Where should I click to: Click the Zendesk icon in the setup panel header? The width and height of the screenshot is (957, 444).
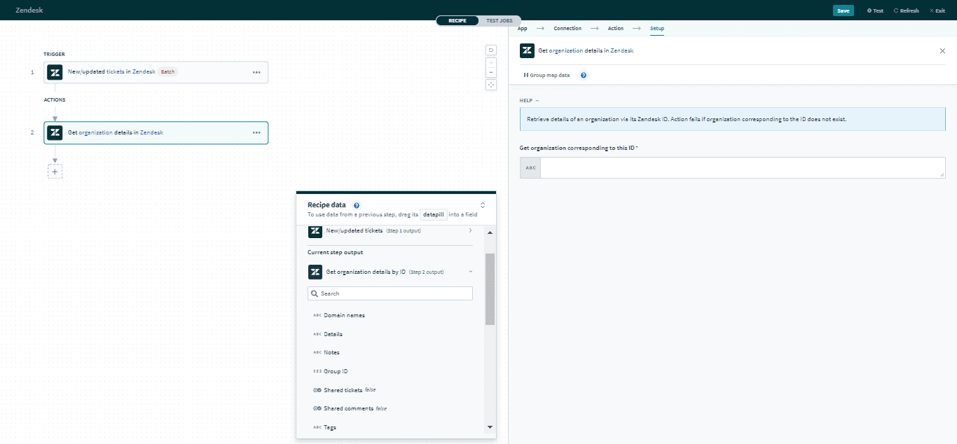click(526, 50)
